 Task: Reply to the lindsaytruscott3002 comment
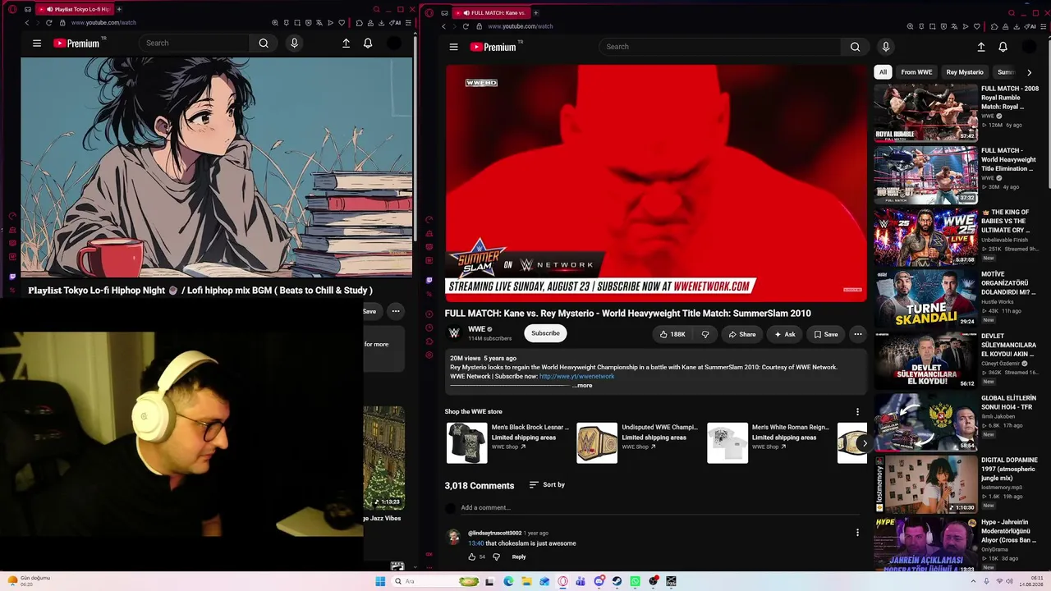[519, 557]
